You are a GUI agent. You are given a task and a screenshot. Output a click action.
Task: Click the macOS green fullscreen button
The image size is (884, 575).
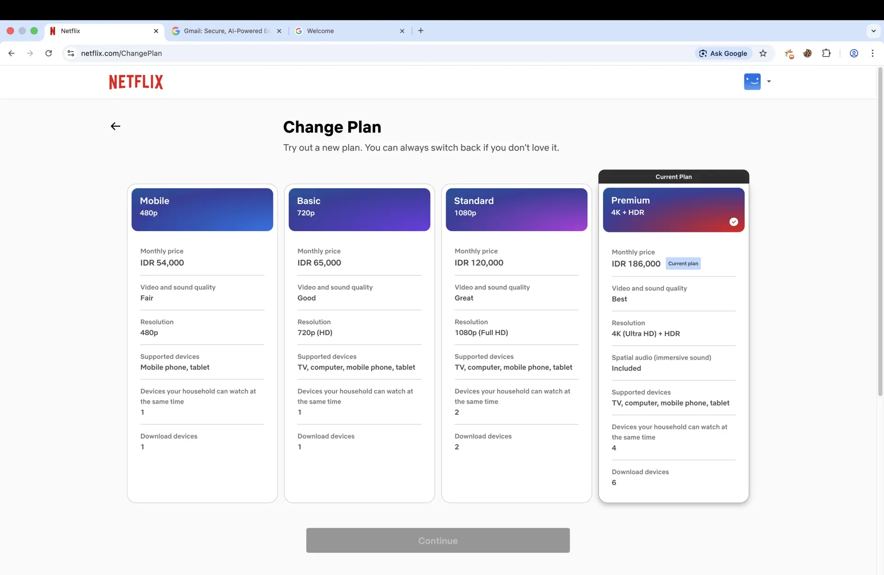34,31
